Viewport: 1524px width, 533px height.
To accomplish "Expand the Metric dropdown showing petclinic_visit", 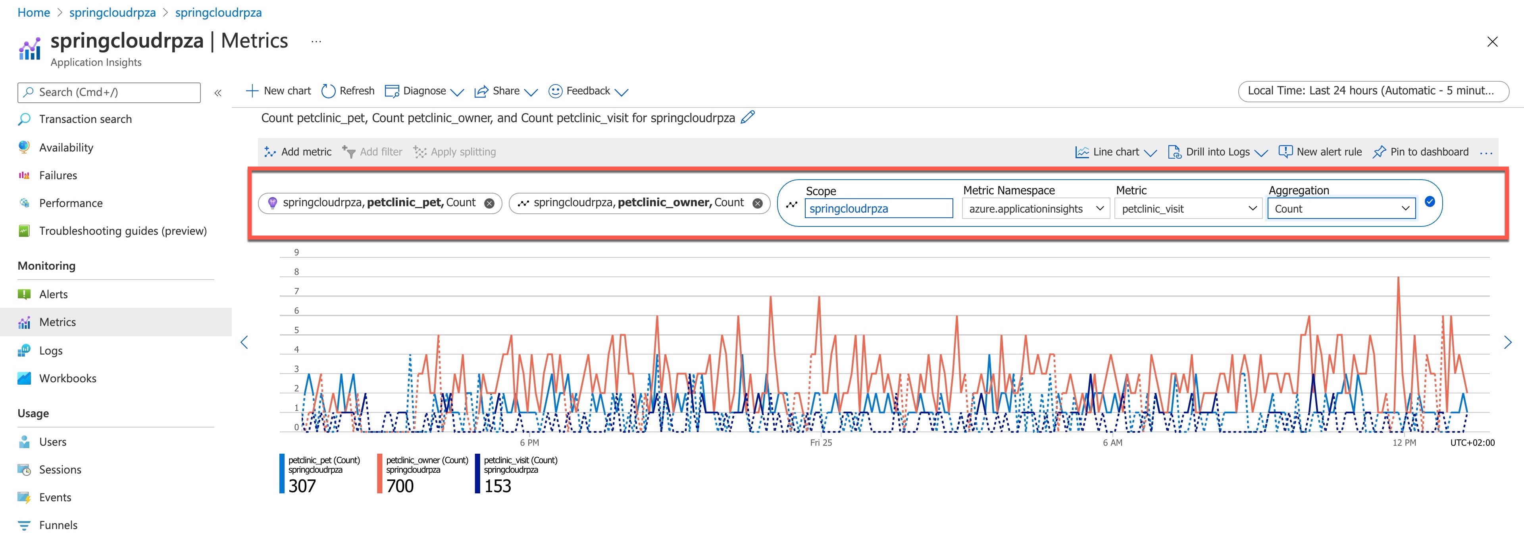I will (x=1188, y=209).
